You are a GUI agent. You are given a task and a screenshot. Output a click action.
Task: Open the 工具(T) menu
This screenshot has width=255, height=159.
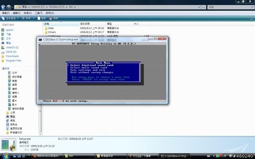(x=38, y=13)
